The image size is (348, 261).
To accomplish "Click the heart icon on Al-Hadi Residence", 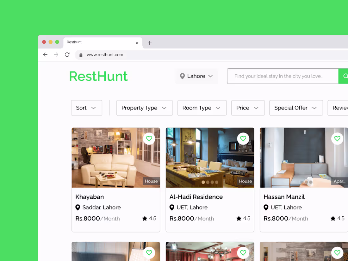I will pyautogui.click(x=243, y=138).
